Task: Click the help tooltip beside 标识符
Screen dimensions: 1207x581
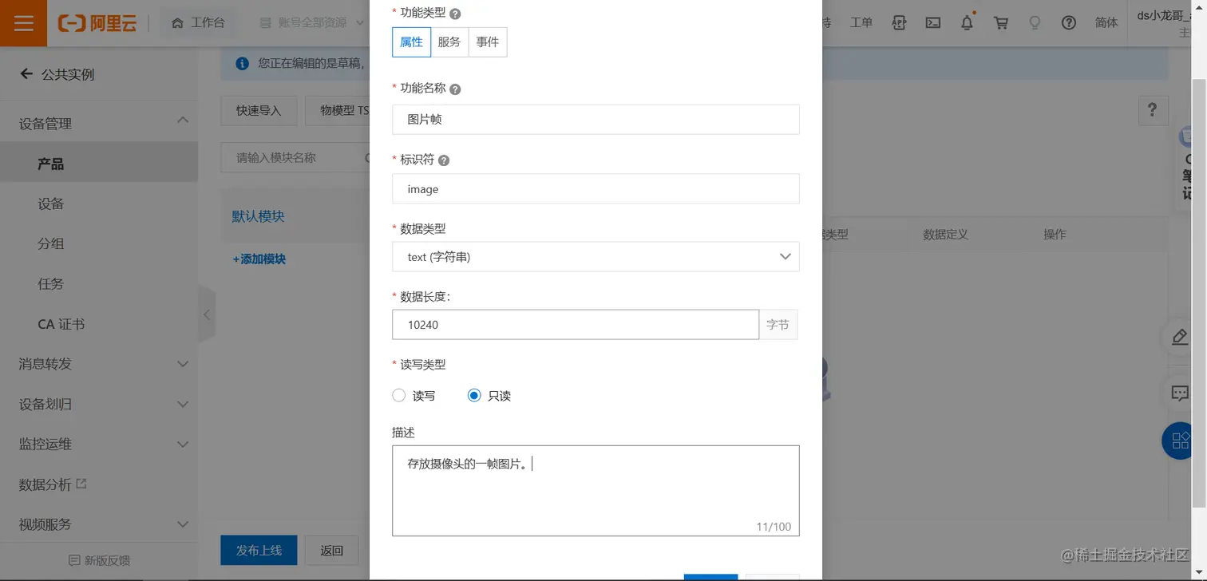Action: (x=444, y=160)
